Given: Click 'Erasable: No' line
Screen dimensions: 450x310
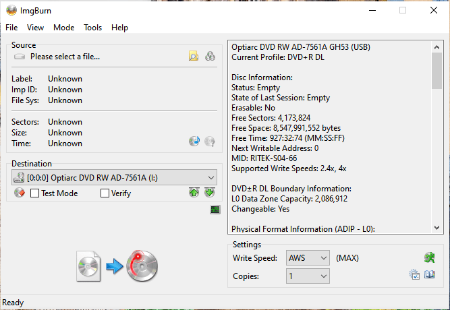Looking at the screenshot, I should click(253, 108).
